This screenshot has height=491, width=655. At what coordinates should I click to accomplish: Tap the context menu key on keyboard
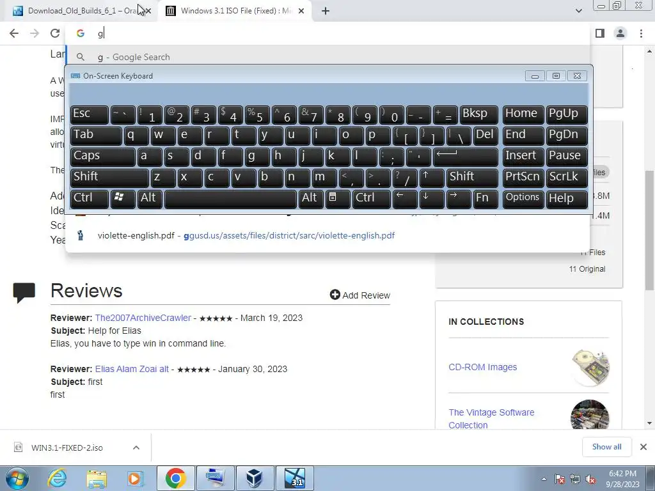tap(338, 199)
